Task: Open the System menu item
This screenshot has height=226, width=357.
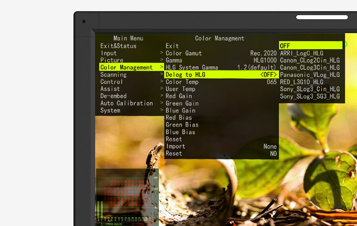Action: [x=110, y=110]
